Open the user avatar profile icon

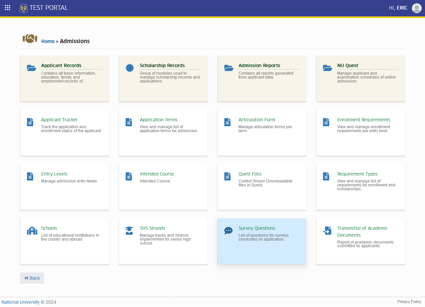[x=417, y=8]
